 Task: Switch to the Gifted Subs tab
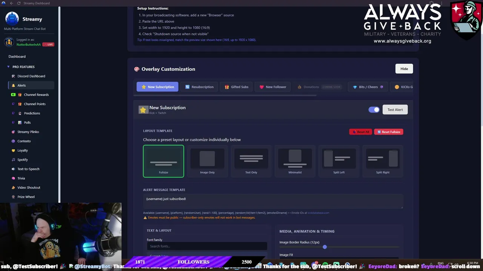[236, 87]
